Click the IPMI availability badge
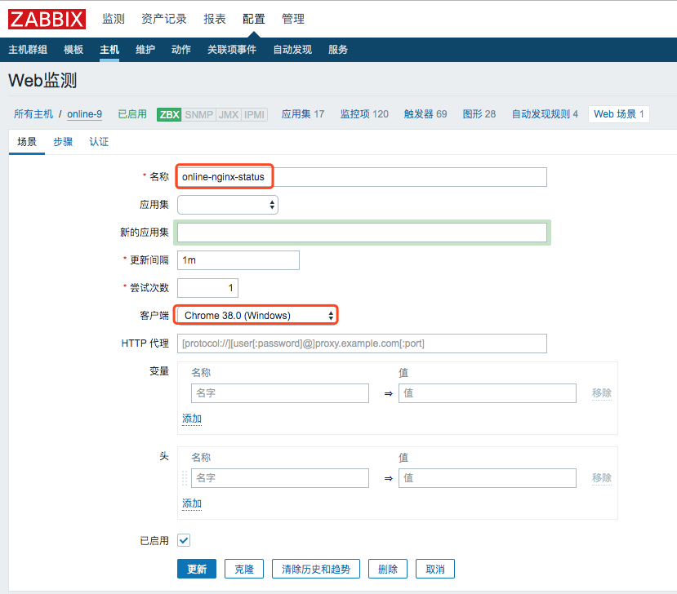 (254, 114)
